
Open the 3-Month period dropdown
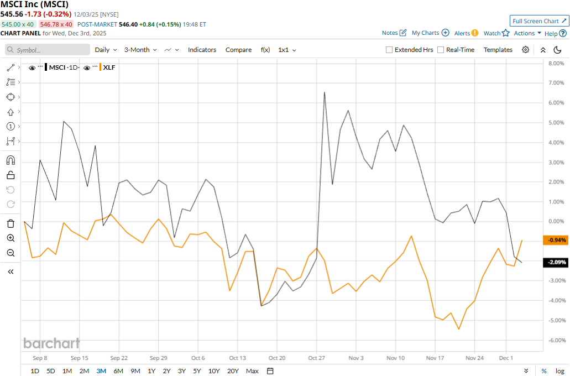pyautogui.click(x=140, y=50)
